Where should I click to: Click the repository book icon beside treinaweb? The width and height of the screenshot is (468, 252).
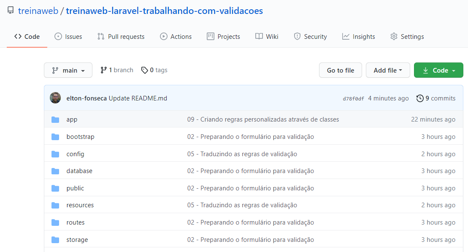pos(11,11)
